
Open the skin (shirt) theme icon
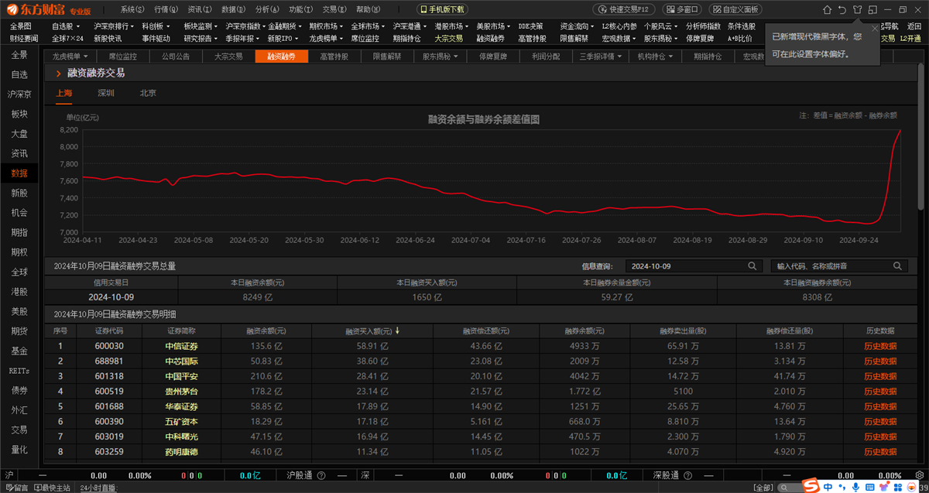click(857, 9)
